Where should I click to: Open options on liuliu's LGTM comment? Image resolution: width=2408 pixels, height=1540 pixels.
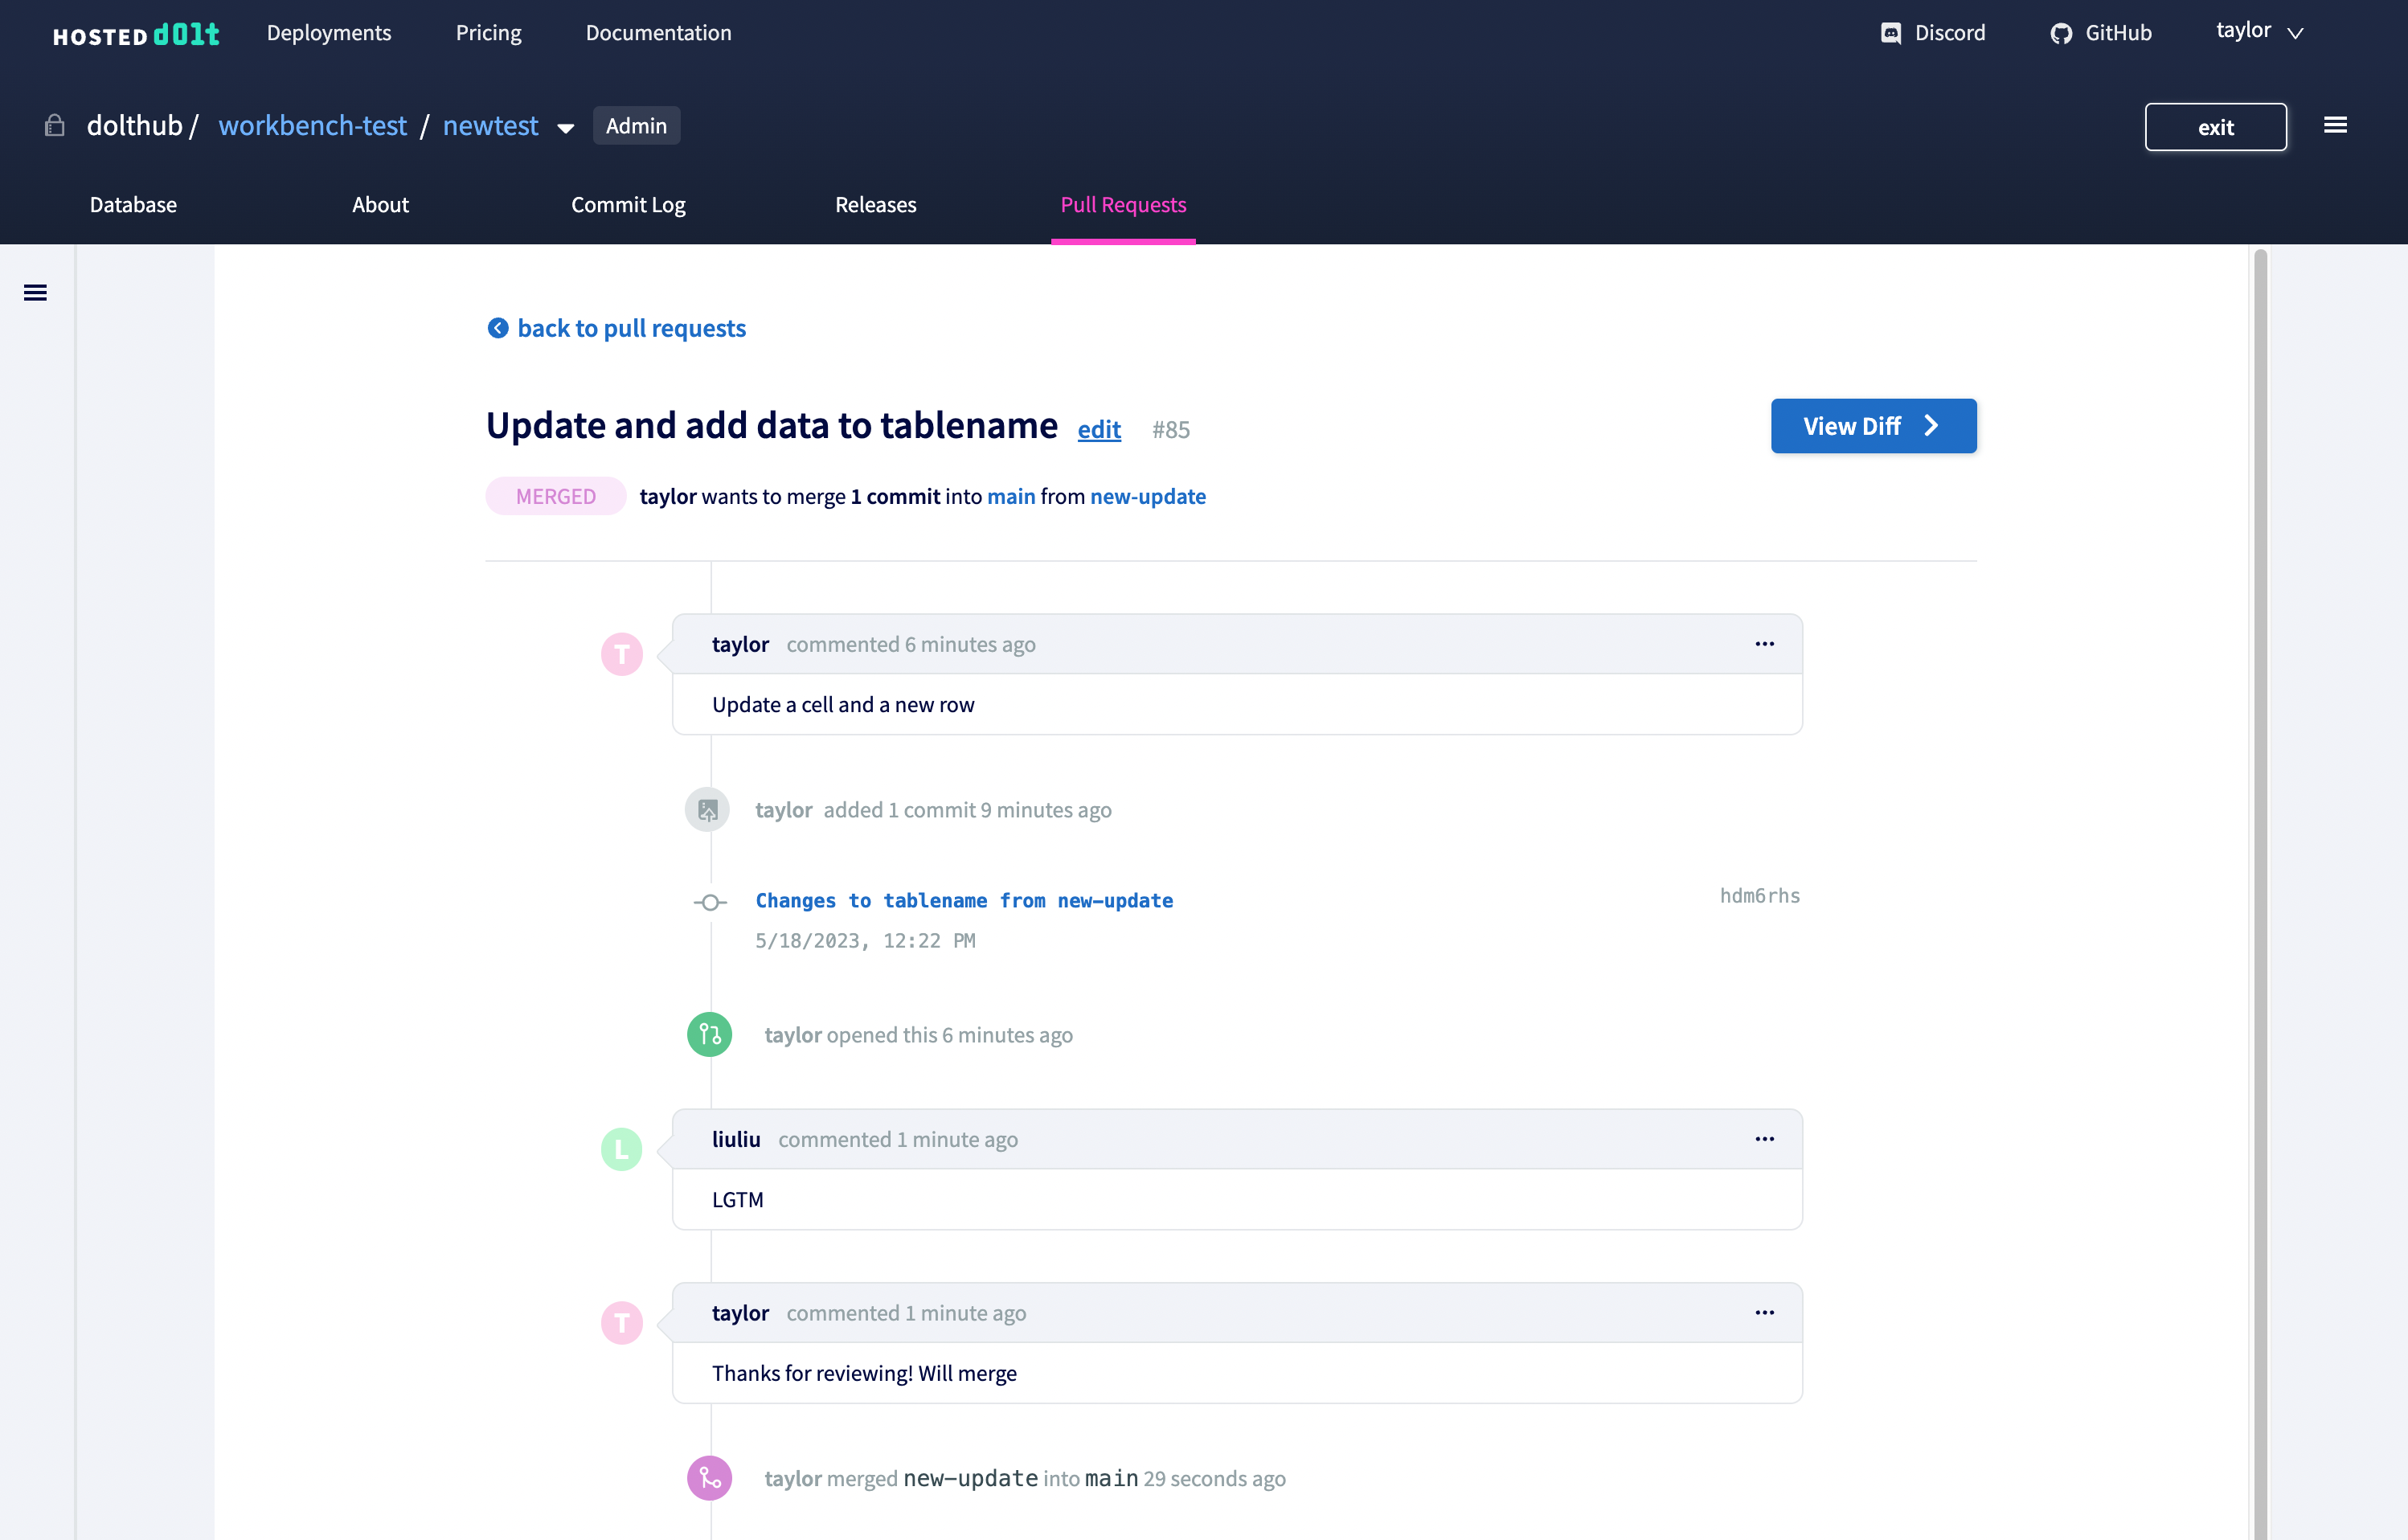click(1764, 1139)
